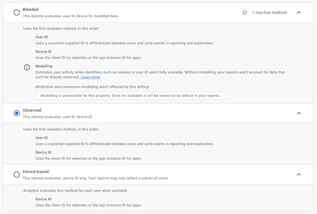Collapse the Observed section chevron
This screenshot has height=214, width=317.
(298, 113)
